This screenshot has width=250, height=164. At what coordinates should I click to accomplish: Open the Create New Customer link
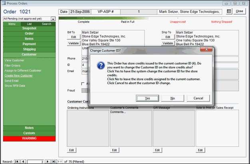(18, 76)
